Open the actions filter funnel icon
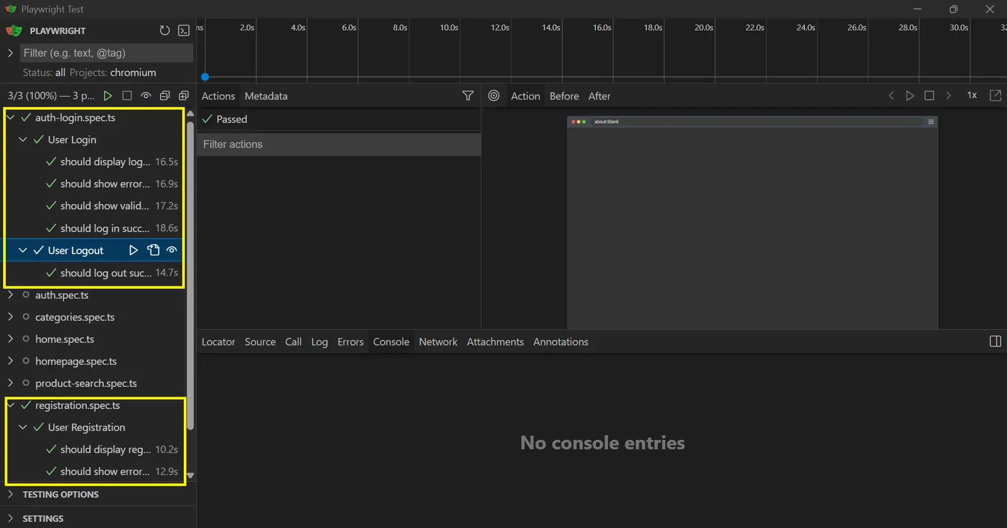 coord(468,96)
